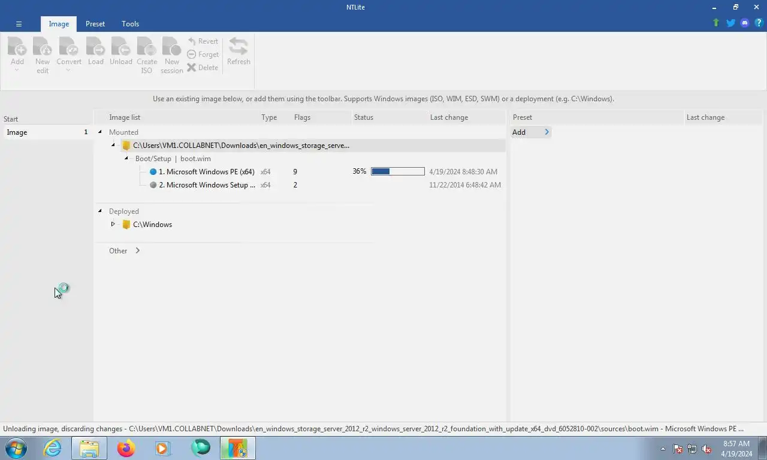Click date 4/19/2024 8:48:30 AM

click(463, 172)
